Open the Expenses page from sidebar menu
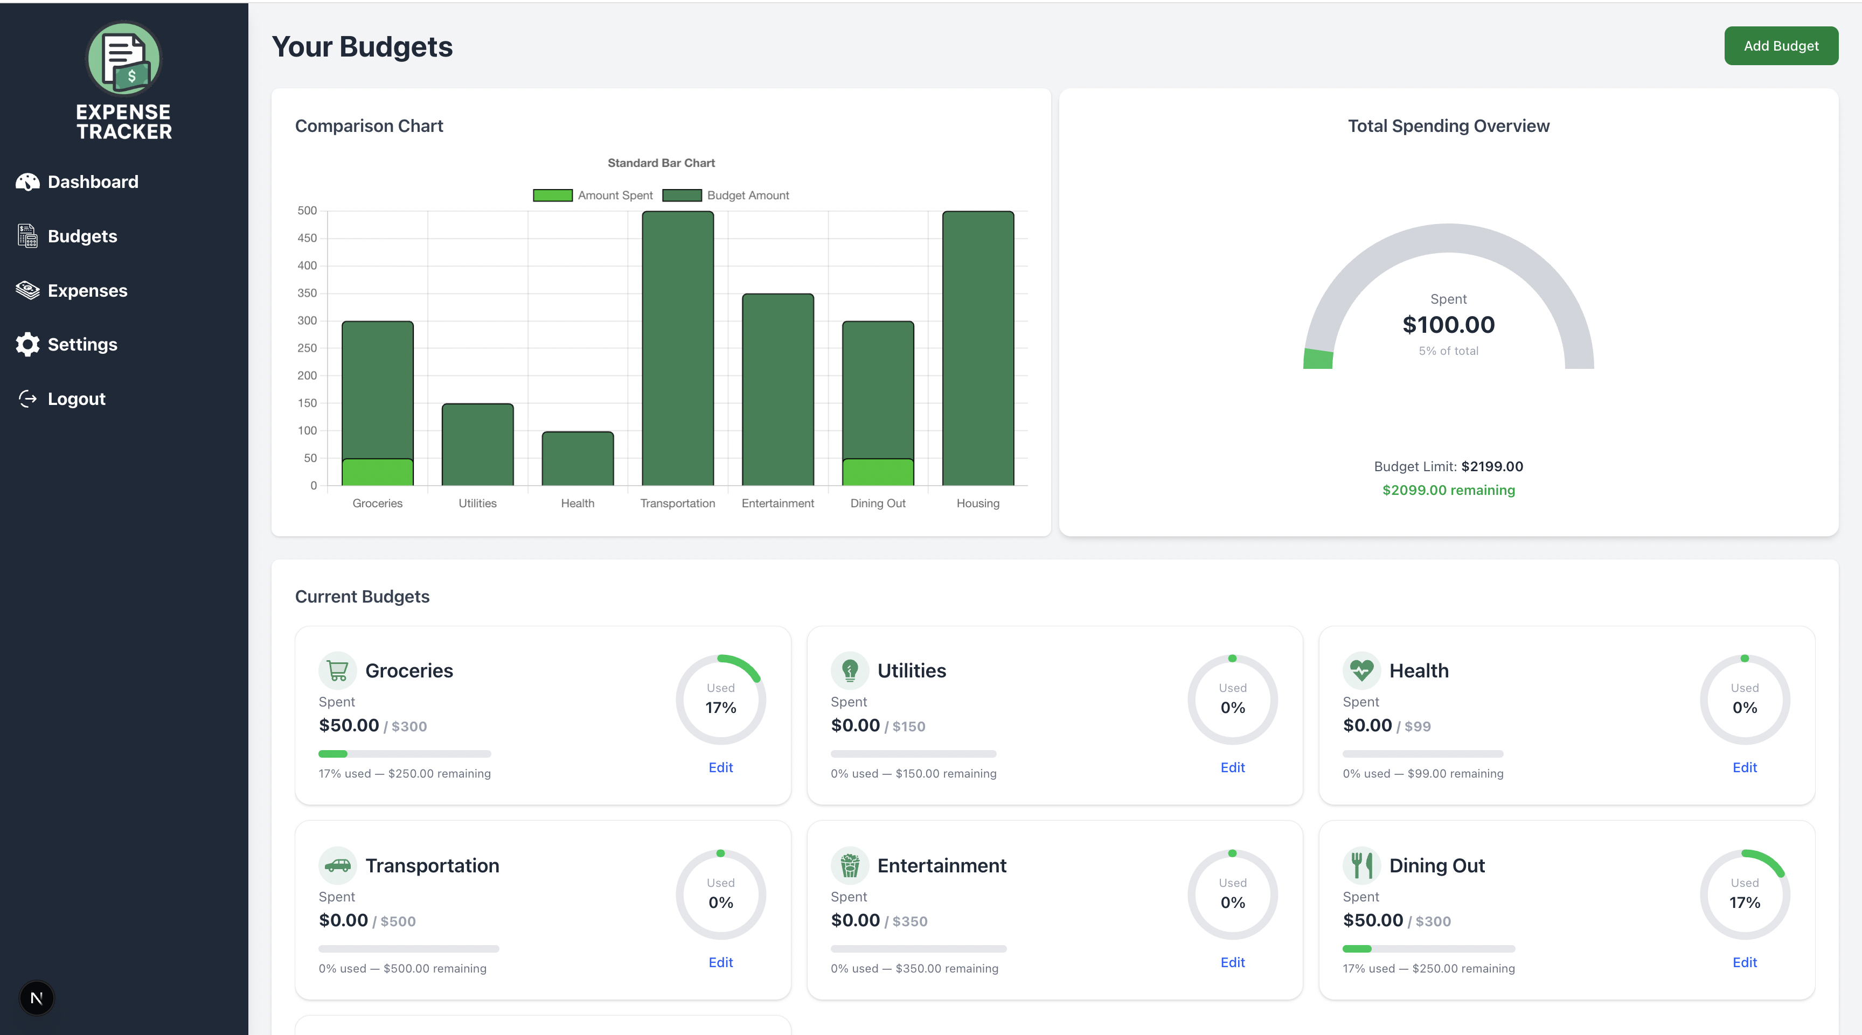Image resolution: width=1862 pixels, height=1035 pixels. [87, 290]
